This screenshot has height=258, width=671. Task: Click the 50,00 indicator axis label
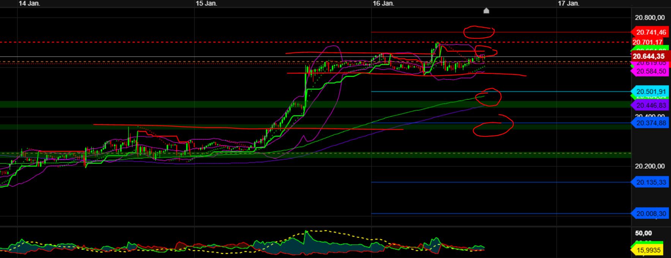643,233
